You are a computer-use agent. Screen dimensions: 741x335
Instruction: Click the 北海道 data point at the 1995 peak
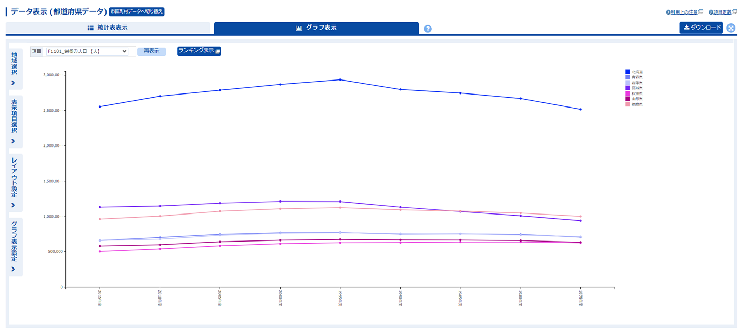tap(340, 79)
